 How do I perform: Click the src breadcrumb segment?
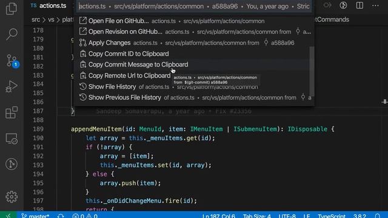[x=36, y=19]
